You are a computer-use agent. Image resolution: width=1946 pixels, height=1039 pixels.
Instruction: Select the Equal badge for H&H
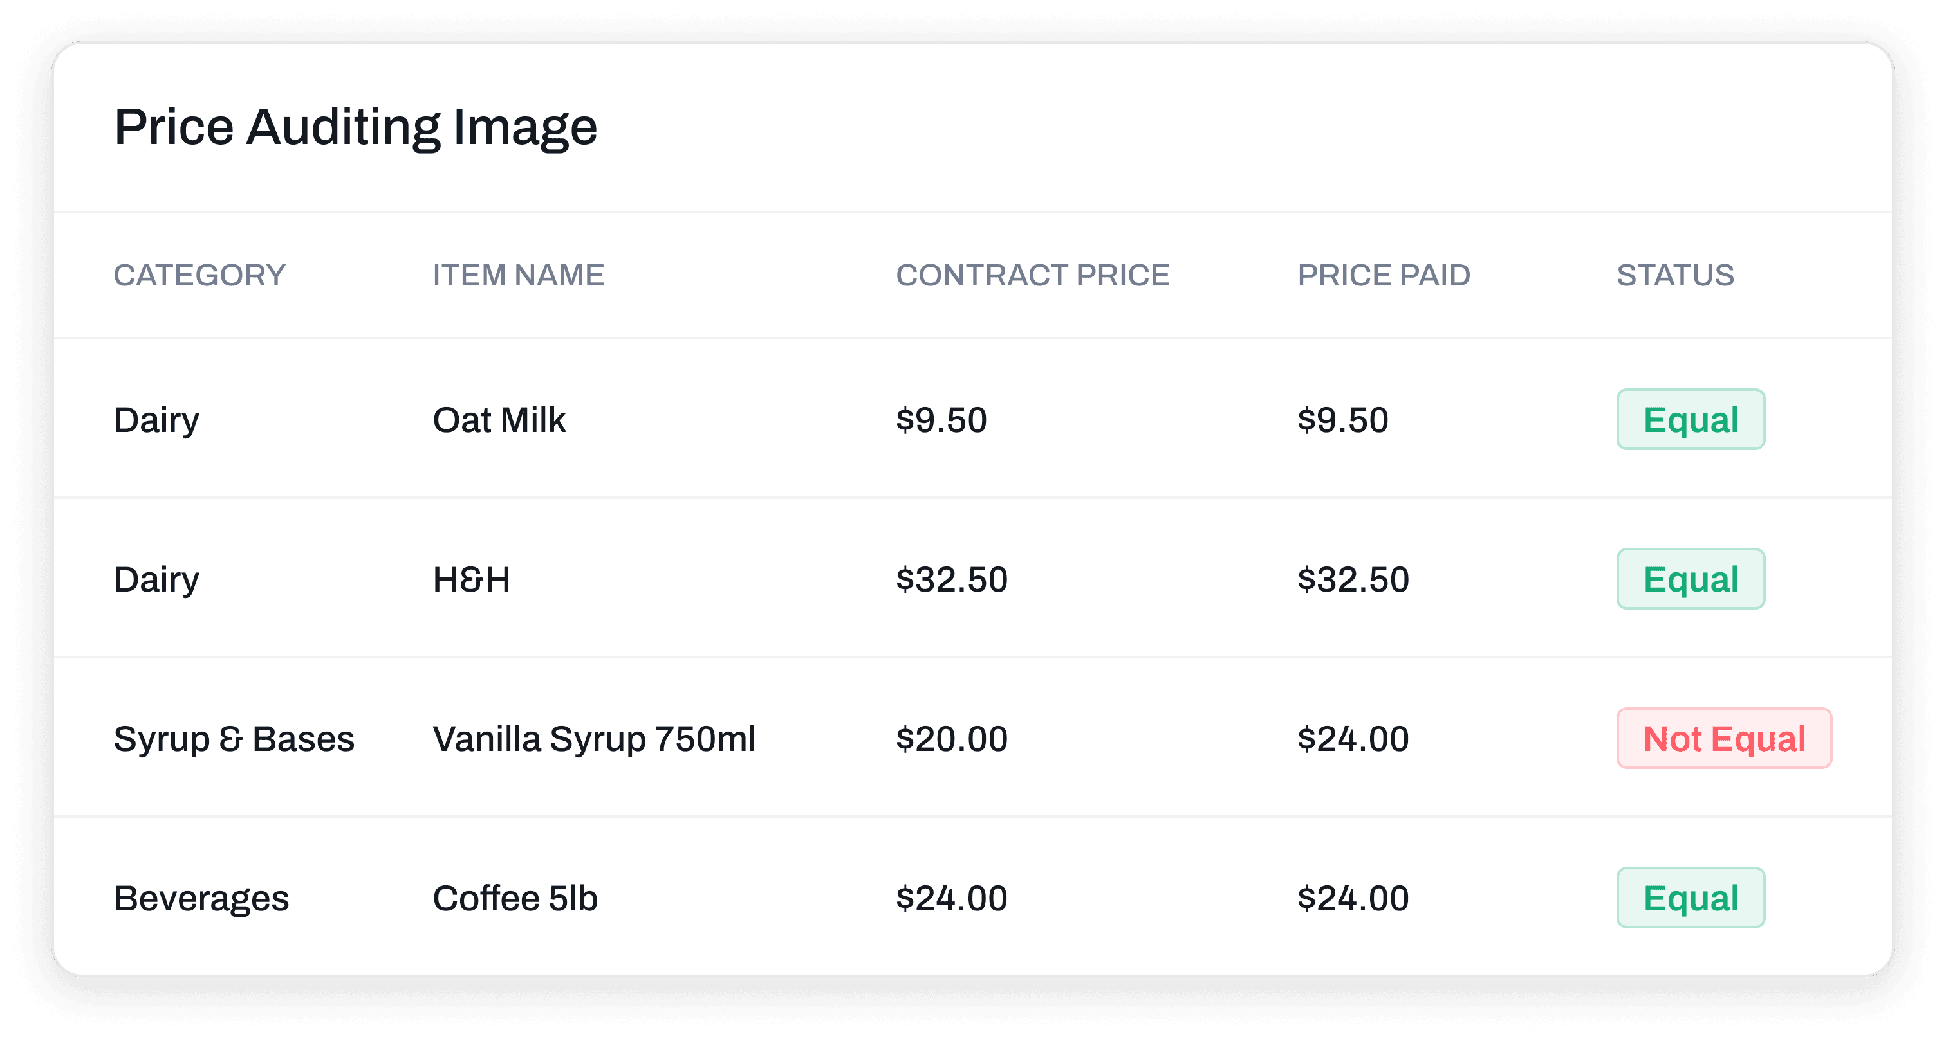pyautogui.click(x=1691, y=579)
